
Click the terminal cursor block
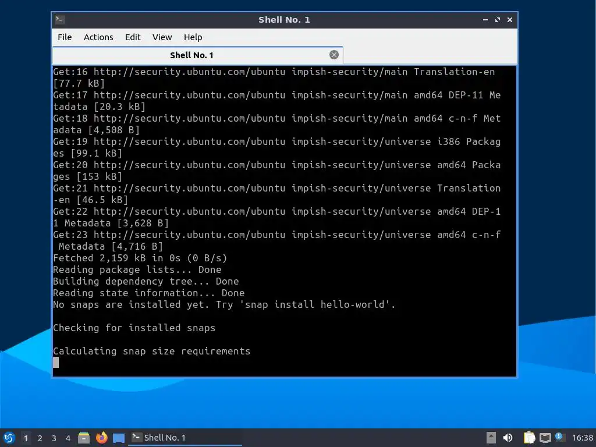(x=56, y=363)
